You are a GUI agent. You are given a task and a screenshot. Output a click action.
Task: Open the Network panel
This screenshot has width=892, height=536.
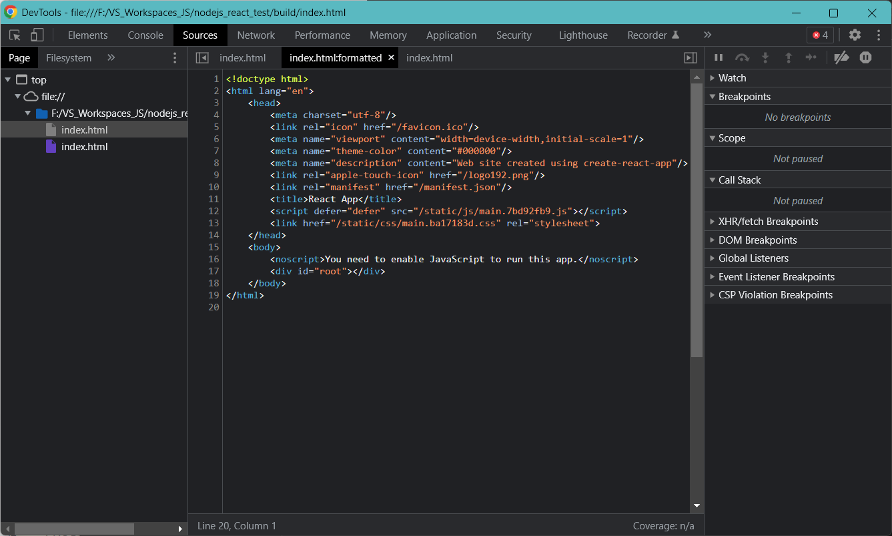256,35
